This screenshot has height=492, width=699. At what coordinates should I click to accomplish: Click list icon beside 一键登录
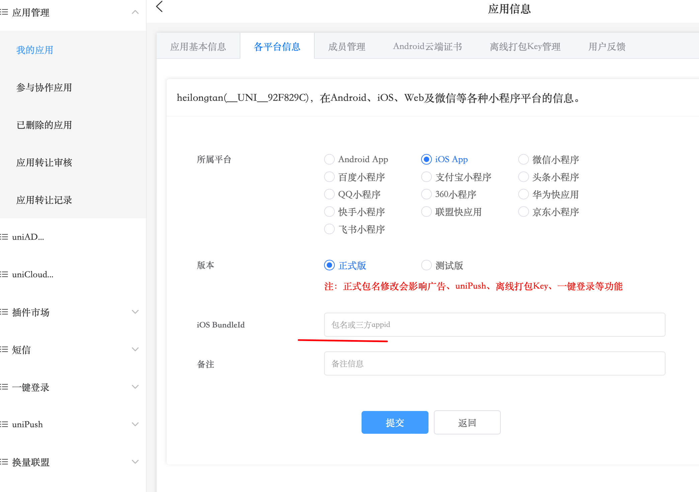(4, 387)
